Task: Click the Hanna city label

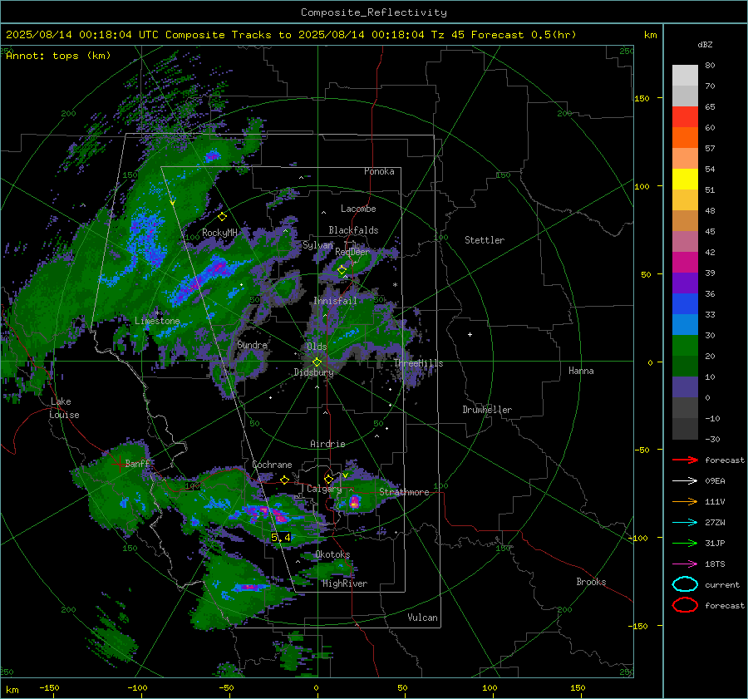Action: click(581, 371)
